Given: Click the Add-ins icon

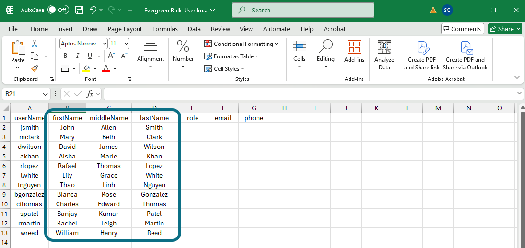Looking at the screenshot, I should tap(354, 51).
